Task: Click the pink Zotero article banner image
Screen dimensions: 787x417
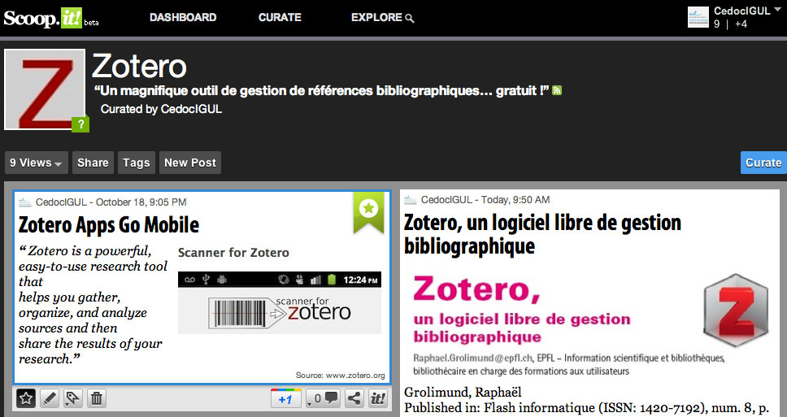Action: click(590, 324)
